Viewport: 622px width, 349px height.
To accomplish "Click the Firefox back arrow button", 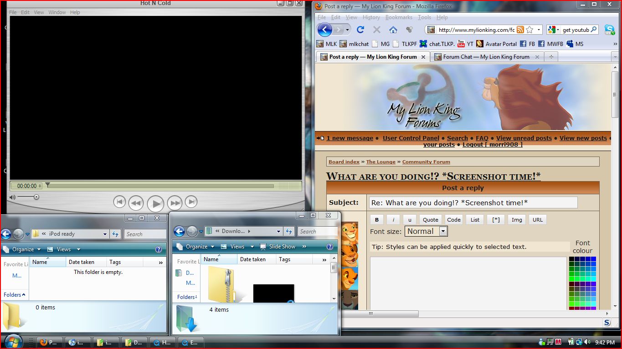I will tap(324, 30).
